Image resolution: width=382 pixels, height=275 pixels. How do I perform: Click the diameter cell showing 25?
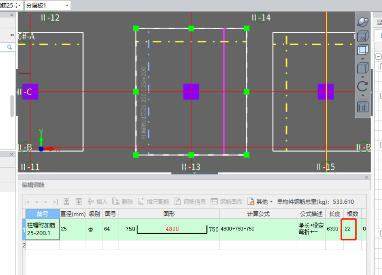[73, 229]
